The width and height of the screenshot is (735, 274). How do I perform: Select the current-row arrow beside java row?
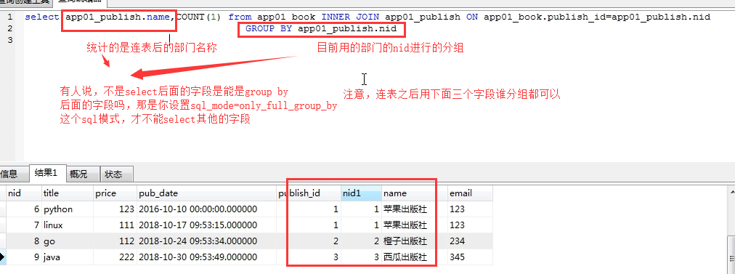(x=3, y=257)
